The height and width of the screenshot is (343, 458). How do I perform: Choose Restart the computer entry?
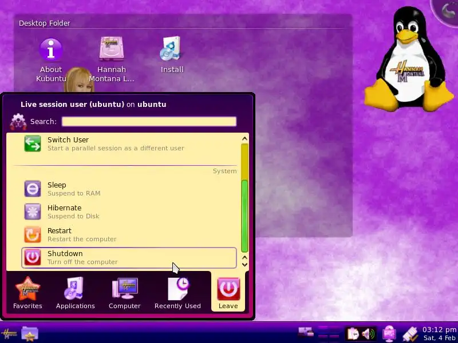coord(129,234)
